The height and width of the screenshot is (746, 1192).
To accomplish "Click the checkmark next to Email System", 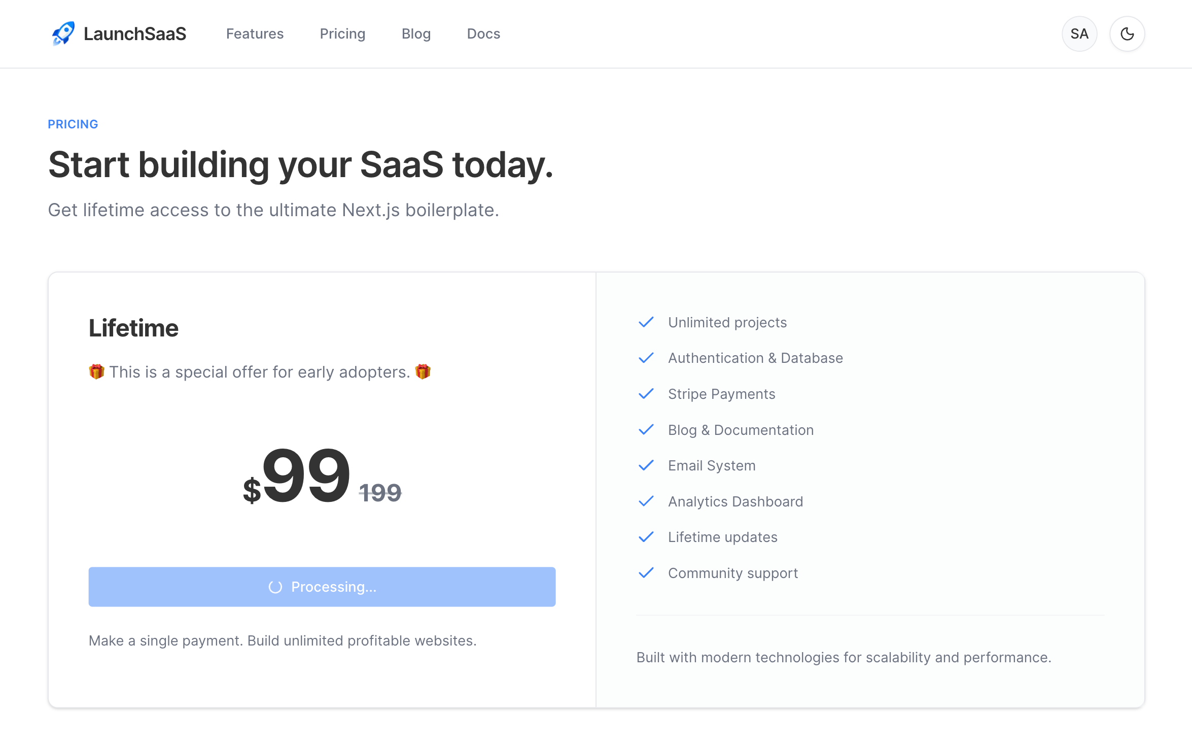I will point(646,465).
